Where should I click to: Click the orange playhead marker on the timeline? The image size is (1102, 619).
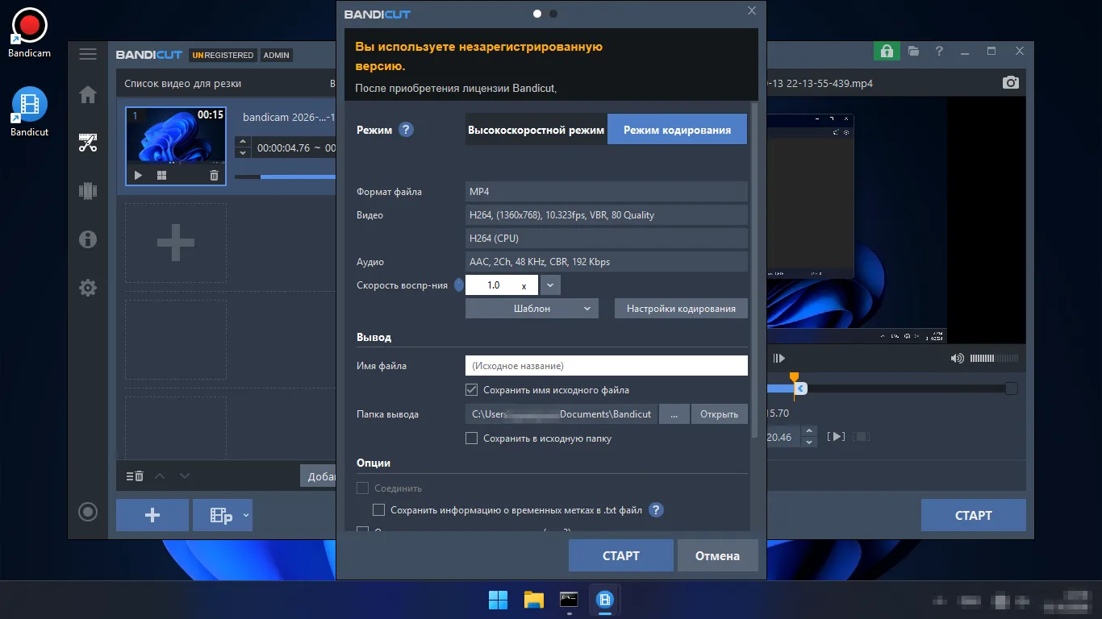(794, 378)
